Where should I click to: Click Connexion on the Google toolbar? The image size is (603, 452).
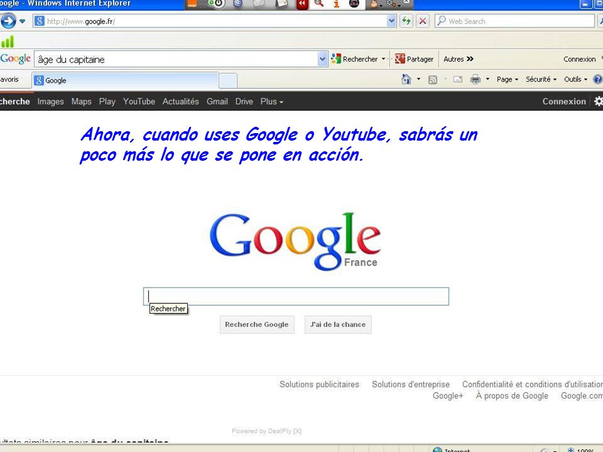click(x=580, y=59)
